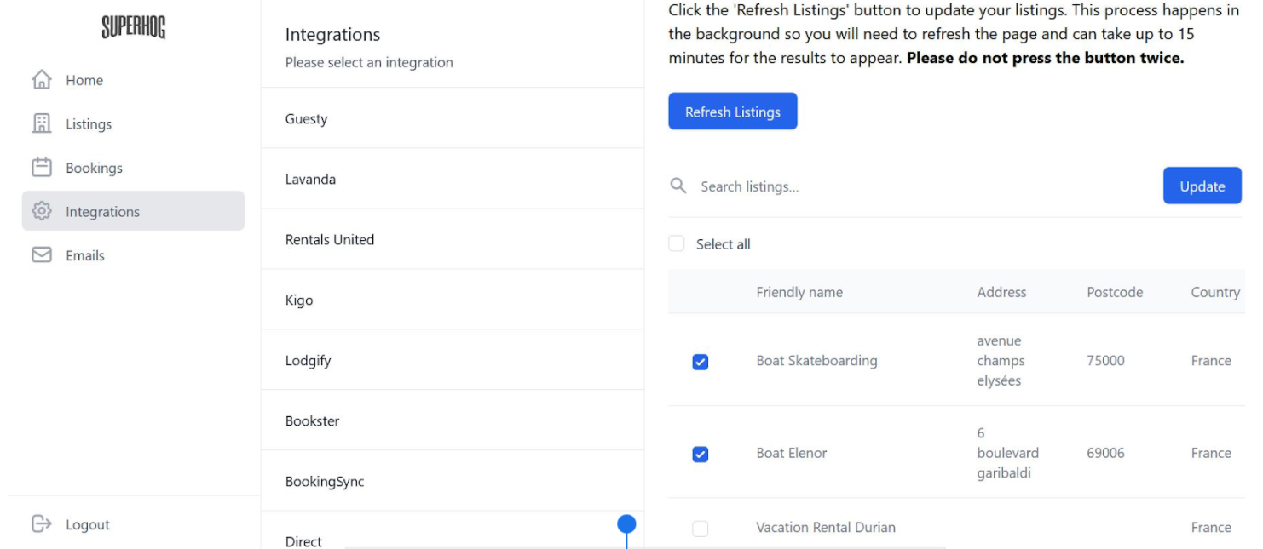This screenshot has width=1263, height=549.
Task: Open the Rentals United integration
Action: point(330,240)
